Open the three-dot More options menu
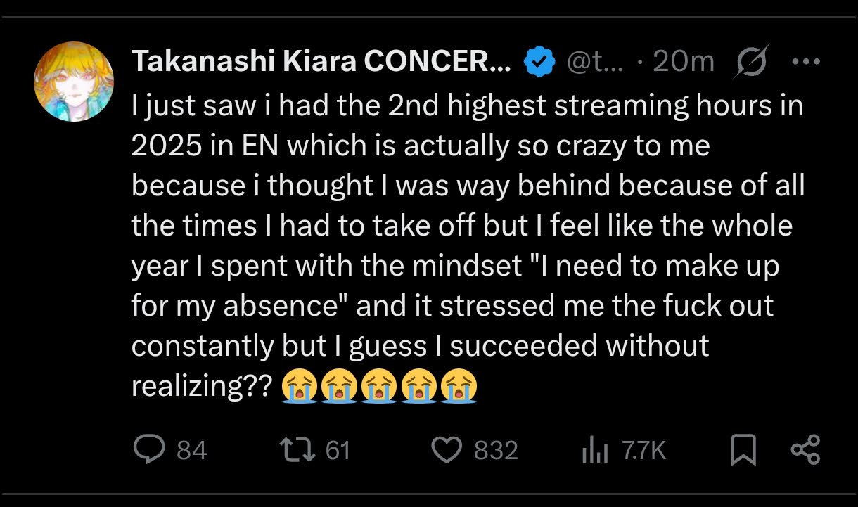The height and width of the screenshot is (507, 858). point(806,62)
